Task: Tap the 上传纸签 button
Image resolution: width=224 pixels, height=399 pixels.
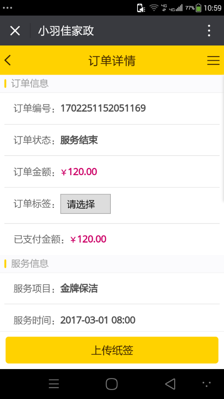Action: (x=112, y=350)
